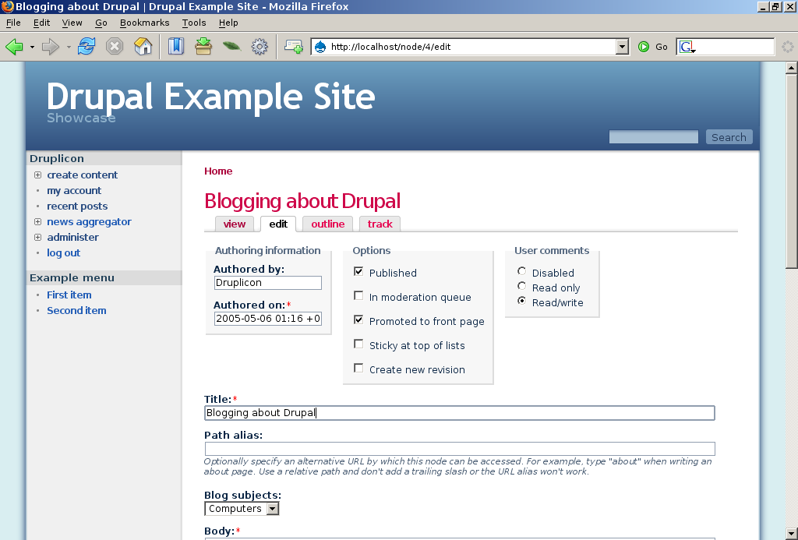Click the Google search engine icon
Viewport: 798px width, 540px height.
[687, 47]
